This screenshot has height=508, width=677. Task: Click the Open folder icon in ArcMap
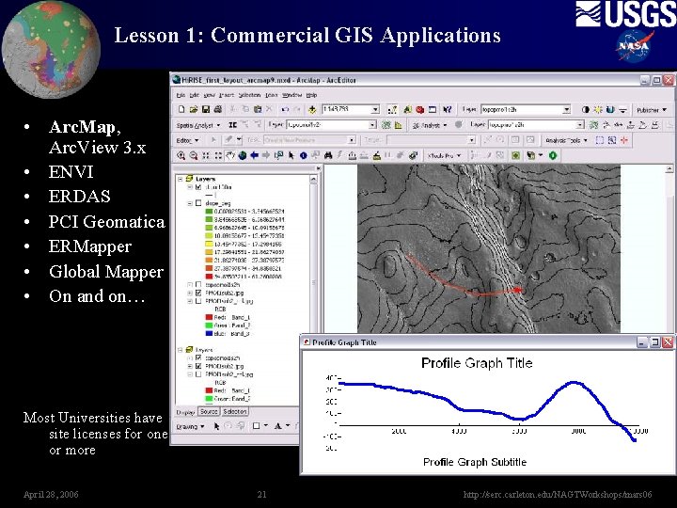coord(194,110)
